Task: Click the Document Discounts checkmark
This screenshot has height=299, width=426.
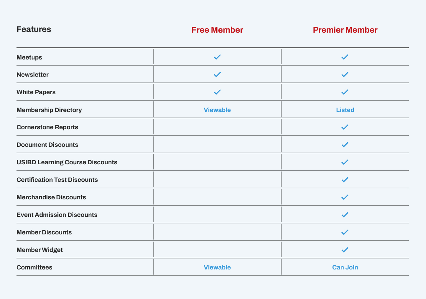Action: coord(345,145)
